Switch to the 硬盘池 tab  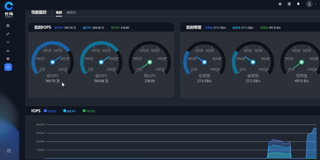71,12
